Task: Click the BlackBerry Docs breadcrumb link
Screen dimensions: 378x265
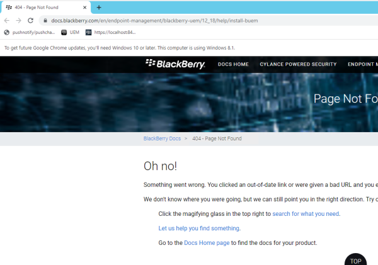Action: 162,138
